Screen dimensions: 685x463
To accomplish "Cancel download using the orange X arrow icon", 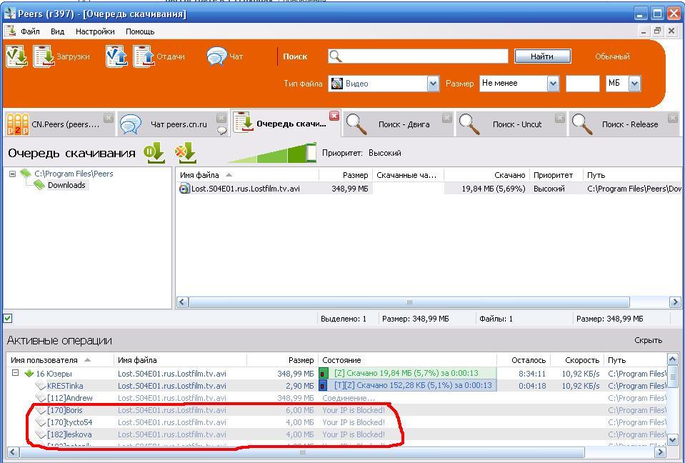I will point(185,152).
